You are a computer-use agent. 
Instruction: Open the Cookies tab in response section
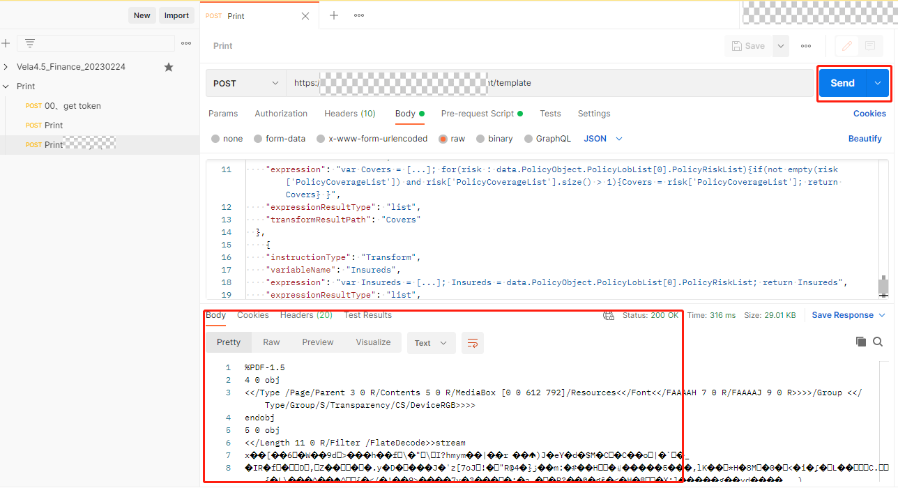(x=252, y=314)
